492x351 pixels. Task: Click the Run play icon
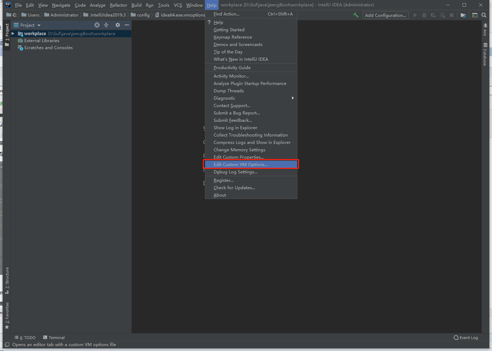(x=415, y=15)
